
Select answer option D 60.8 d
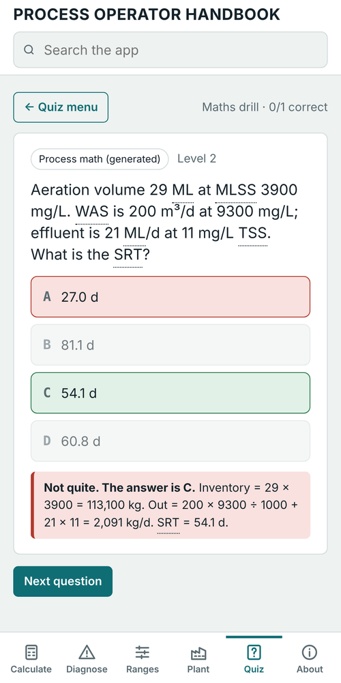pyautogui.click(x=170, y=441)
